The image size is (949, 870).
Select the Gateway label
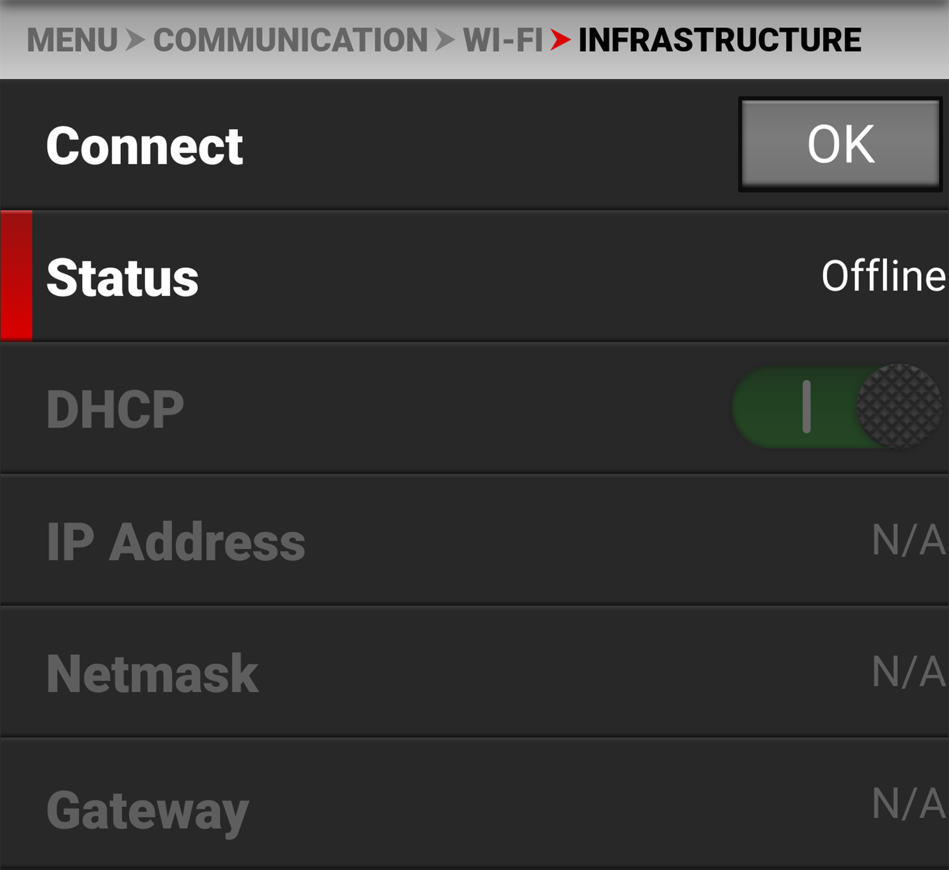(x=147, y=811)
